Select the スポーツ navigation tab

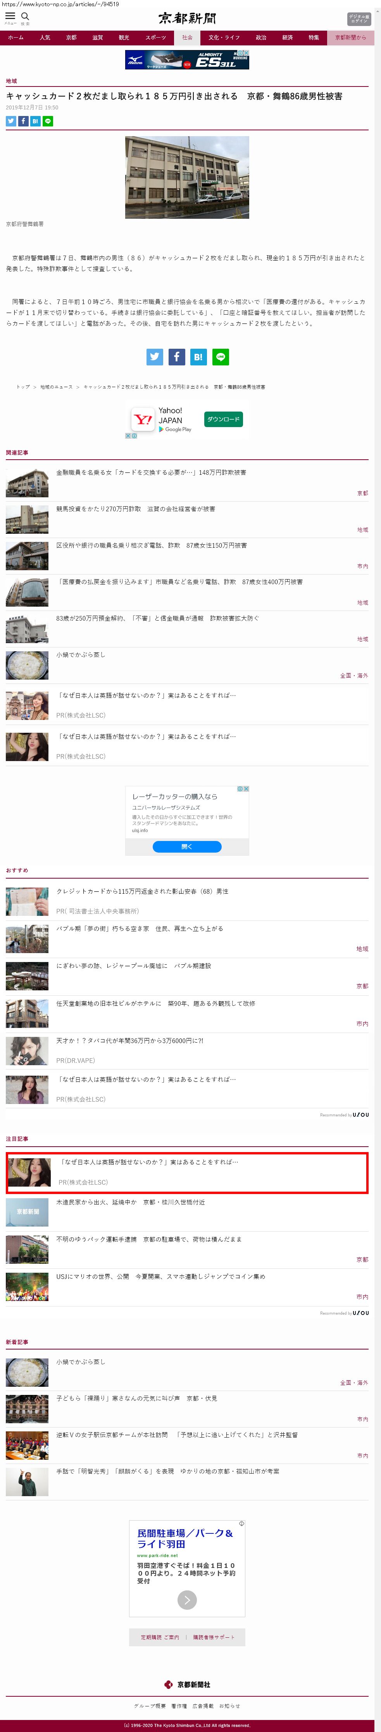point(155,38)
